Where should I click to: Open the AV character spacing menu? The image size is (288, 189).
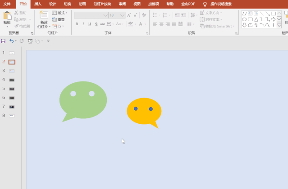point(110,24)
